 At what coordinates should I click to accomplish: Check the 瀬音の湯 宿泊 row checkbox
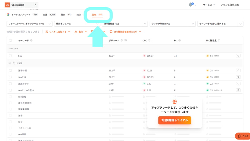point(10,103)
